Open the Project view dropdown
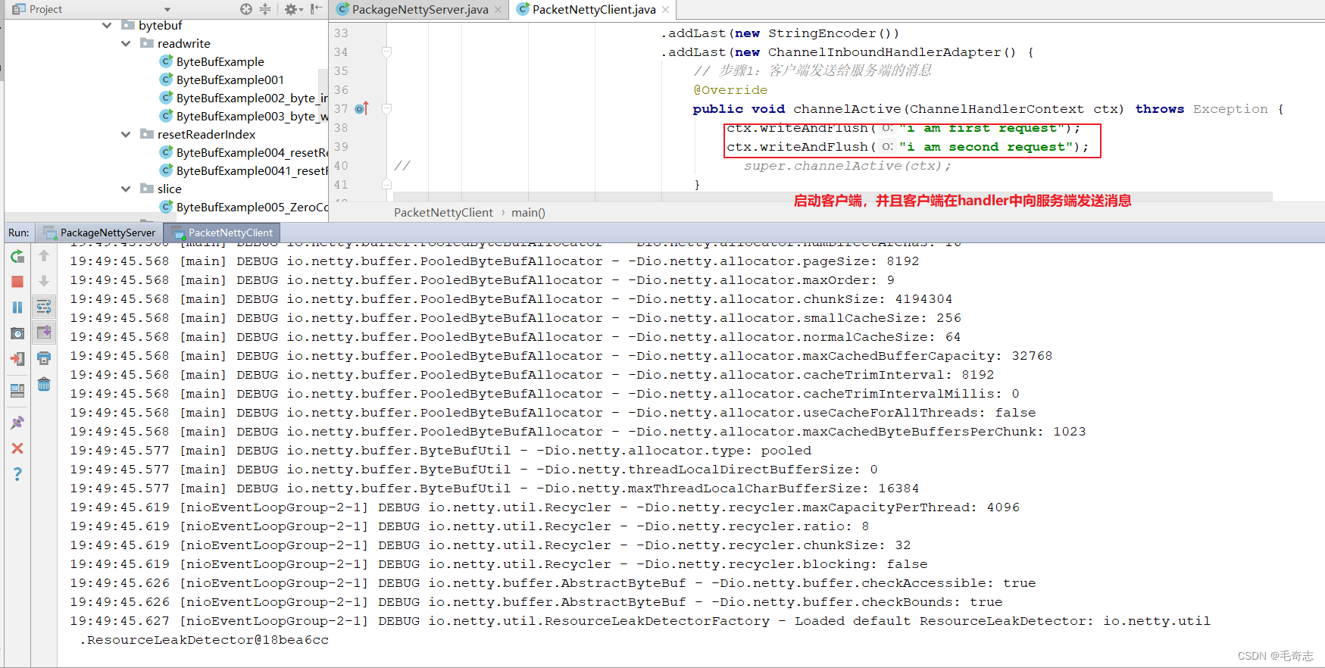The width and height of the screenshot is (1325, 668). click(167, 10)
